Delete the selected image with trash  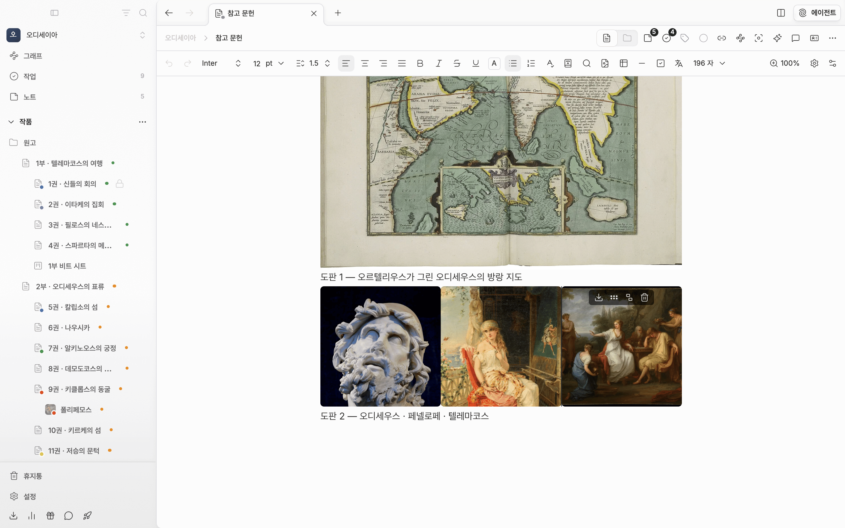point(645,297)
